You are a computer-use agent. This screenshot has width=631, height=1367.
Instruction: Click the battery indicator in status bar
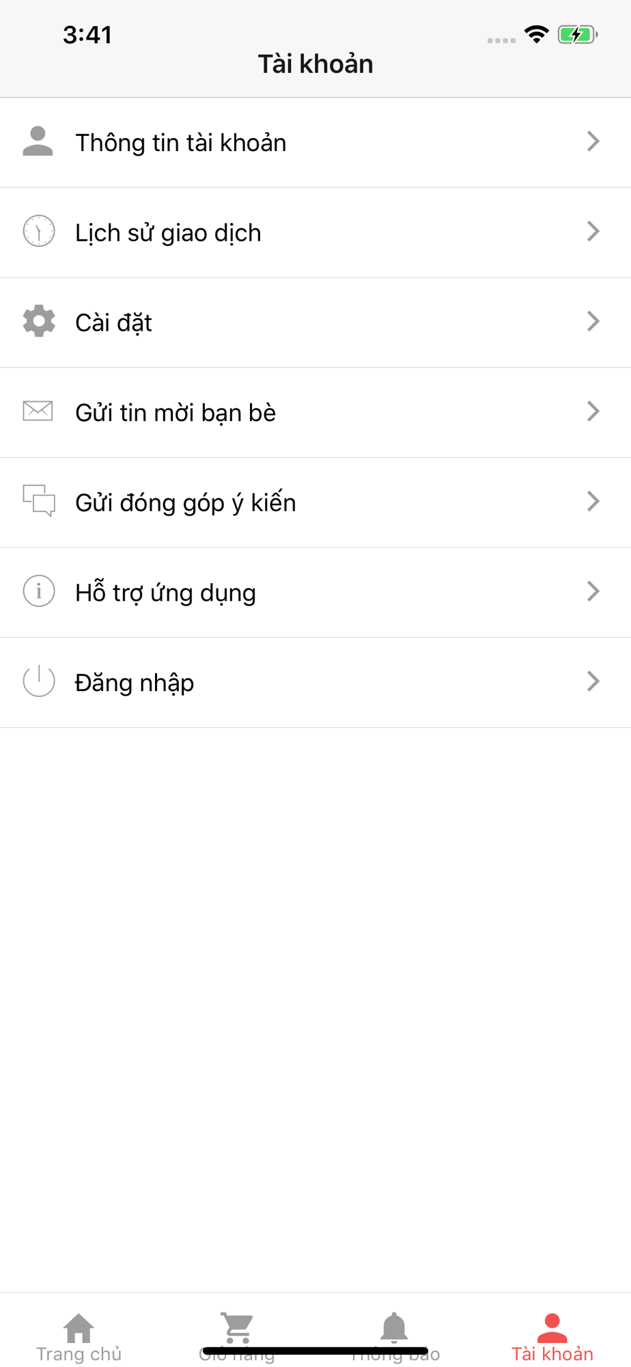577,34
